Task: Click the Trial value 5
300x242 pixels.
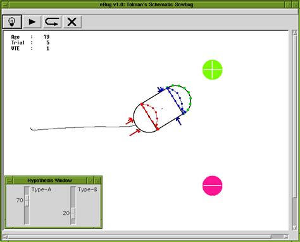Action: [x=48, y=42]
